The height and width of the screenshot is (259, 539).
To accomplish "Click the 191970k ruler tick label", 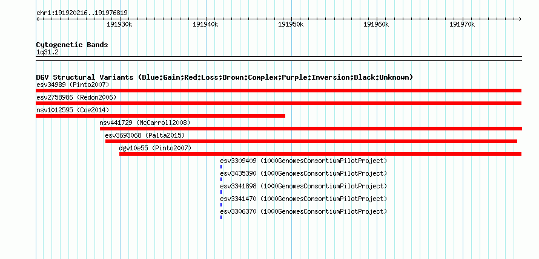I will (x=462, y=24).
